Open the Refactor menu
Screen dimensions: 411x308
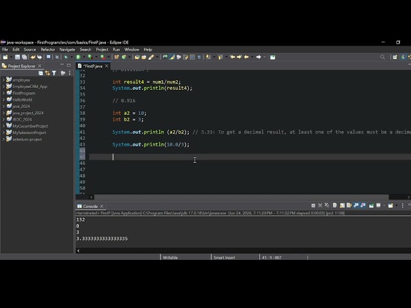(48, 49)
